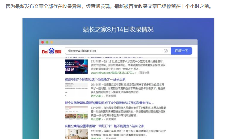Click thumbnail of the 视频号 result
Image resolution: width=226 pixels, height=139 pixels.
click(76, 89)
